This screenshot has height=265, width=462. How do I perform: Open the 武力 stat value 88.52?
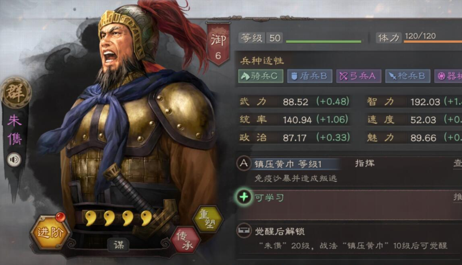click(295, 102)
